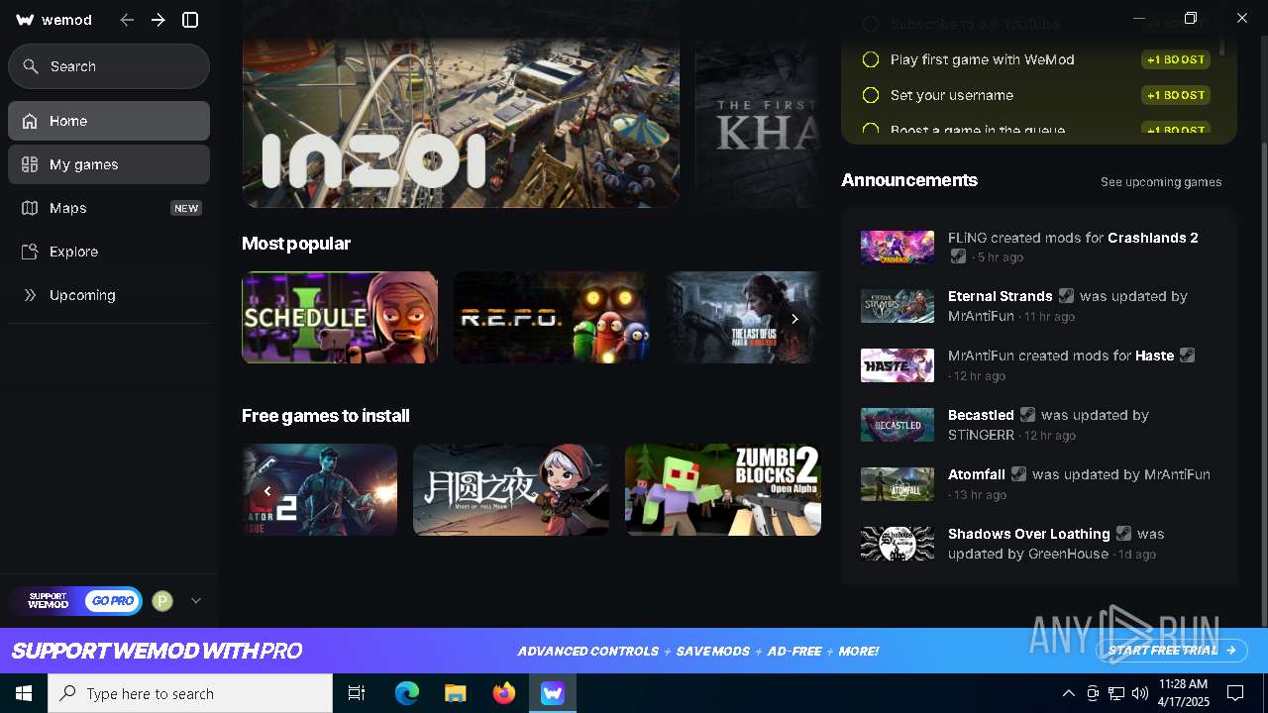Open the network tray icon
Image resolution: width=1268 pixels, height=713 pixels.
pos(1116,693)
